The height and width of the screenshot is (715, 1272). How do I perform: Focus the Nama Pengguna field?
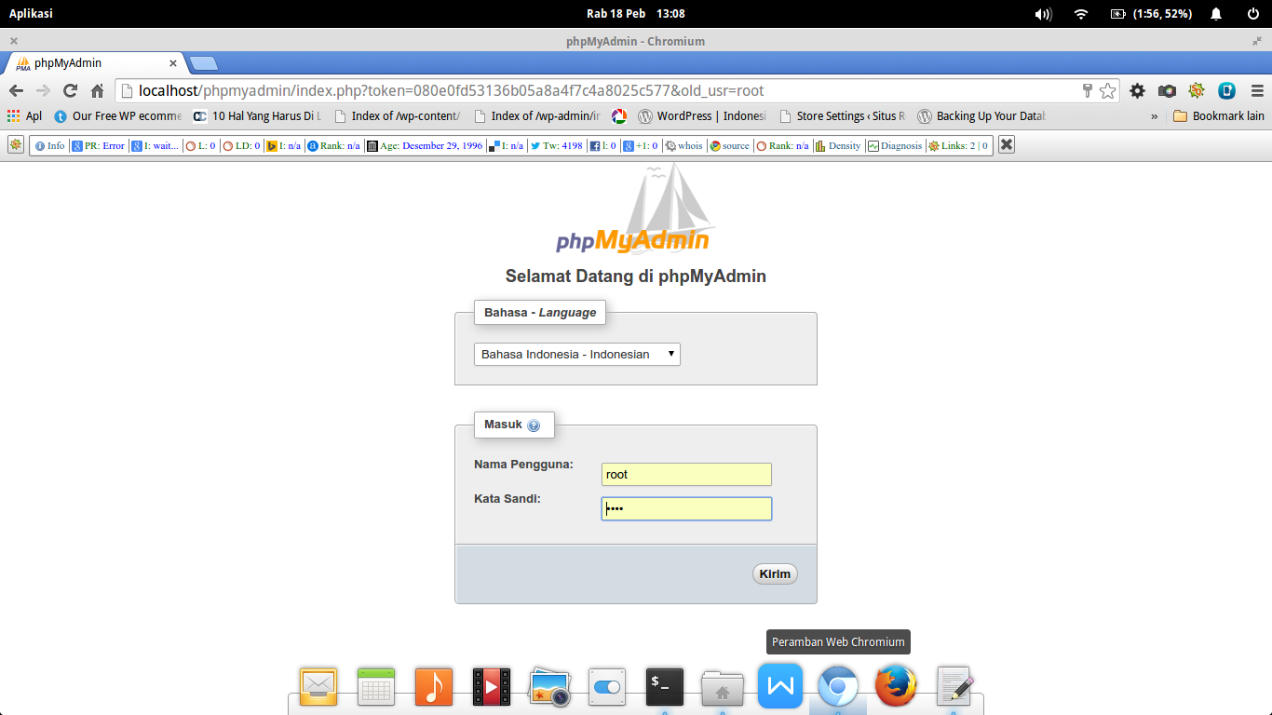[x=686, y=474]
